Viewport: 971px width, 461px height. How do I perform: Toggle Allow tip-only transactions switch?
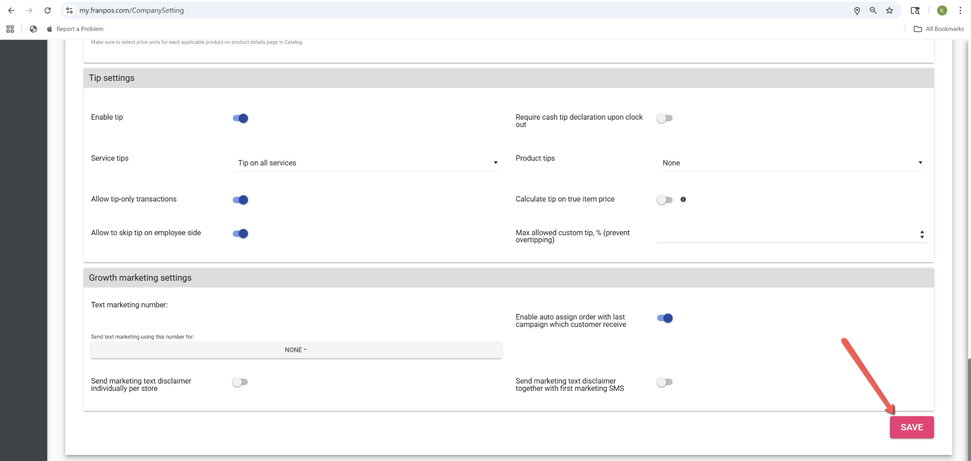240,200
